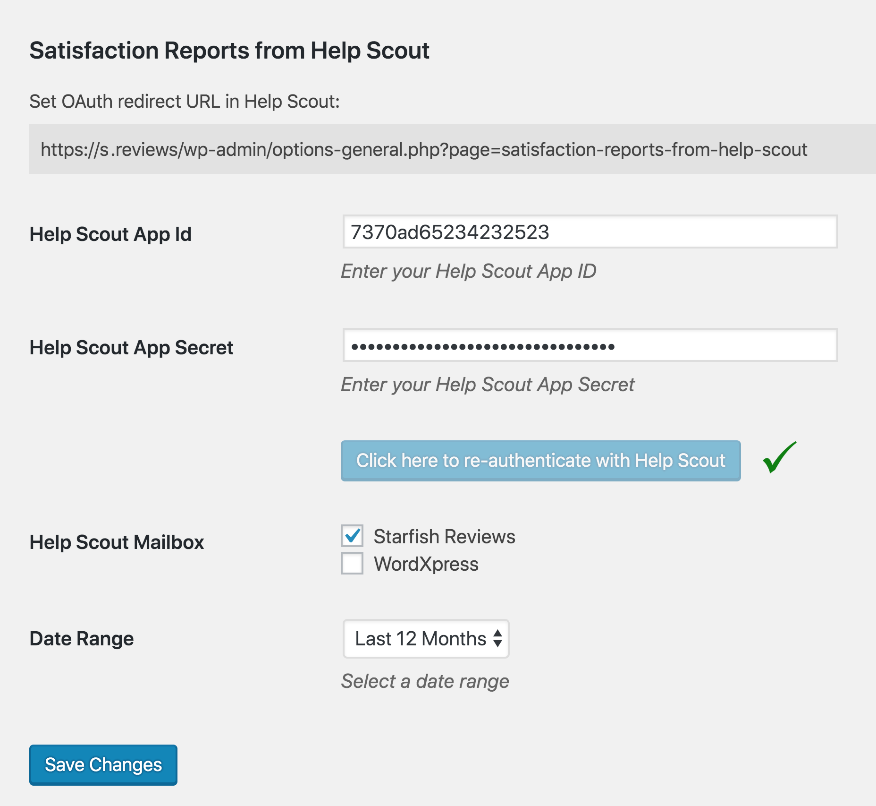Click 'Select a date range' hint
Image resolution: width=876 pixels, height=806 pixels.
tap(425, 681)
